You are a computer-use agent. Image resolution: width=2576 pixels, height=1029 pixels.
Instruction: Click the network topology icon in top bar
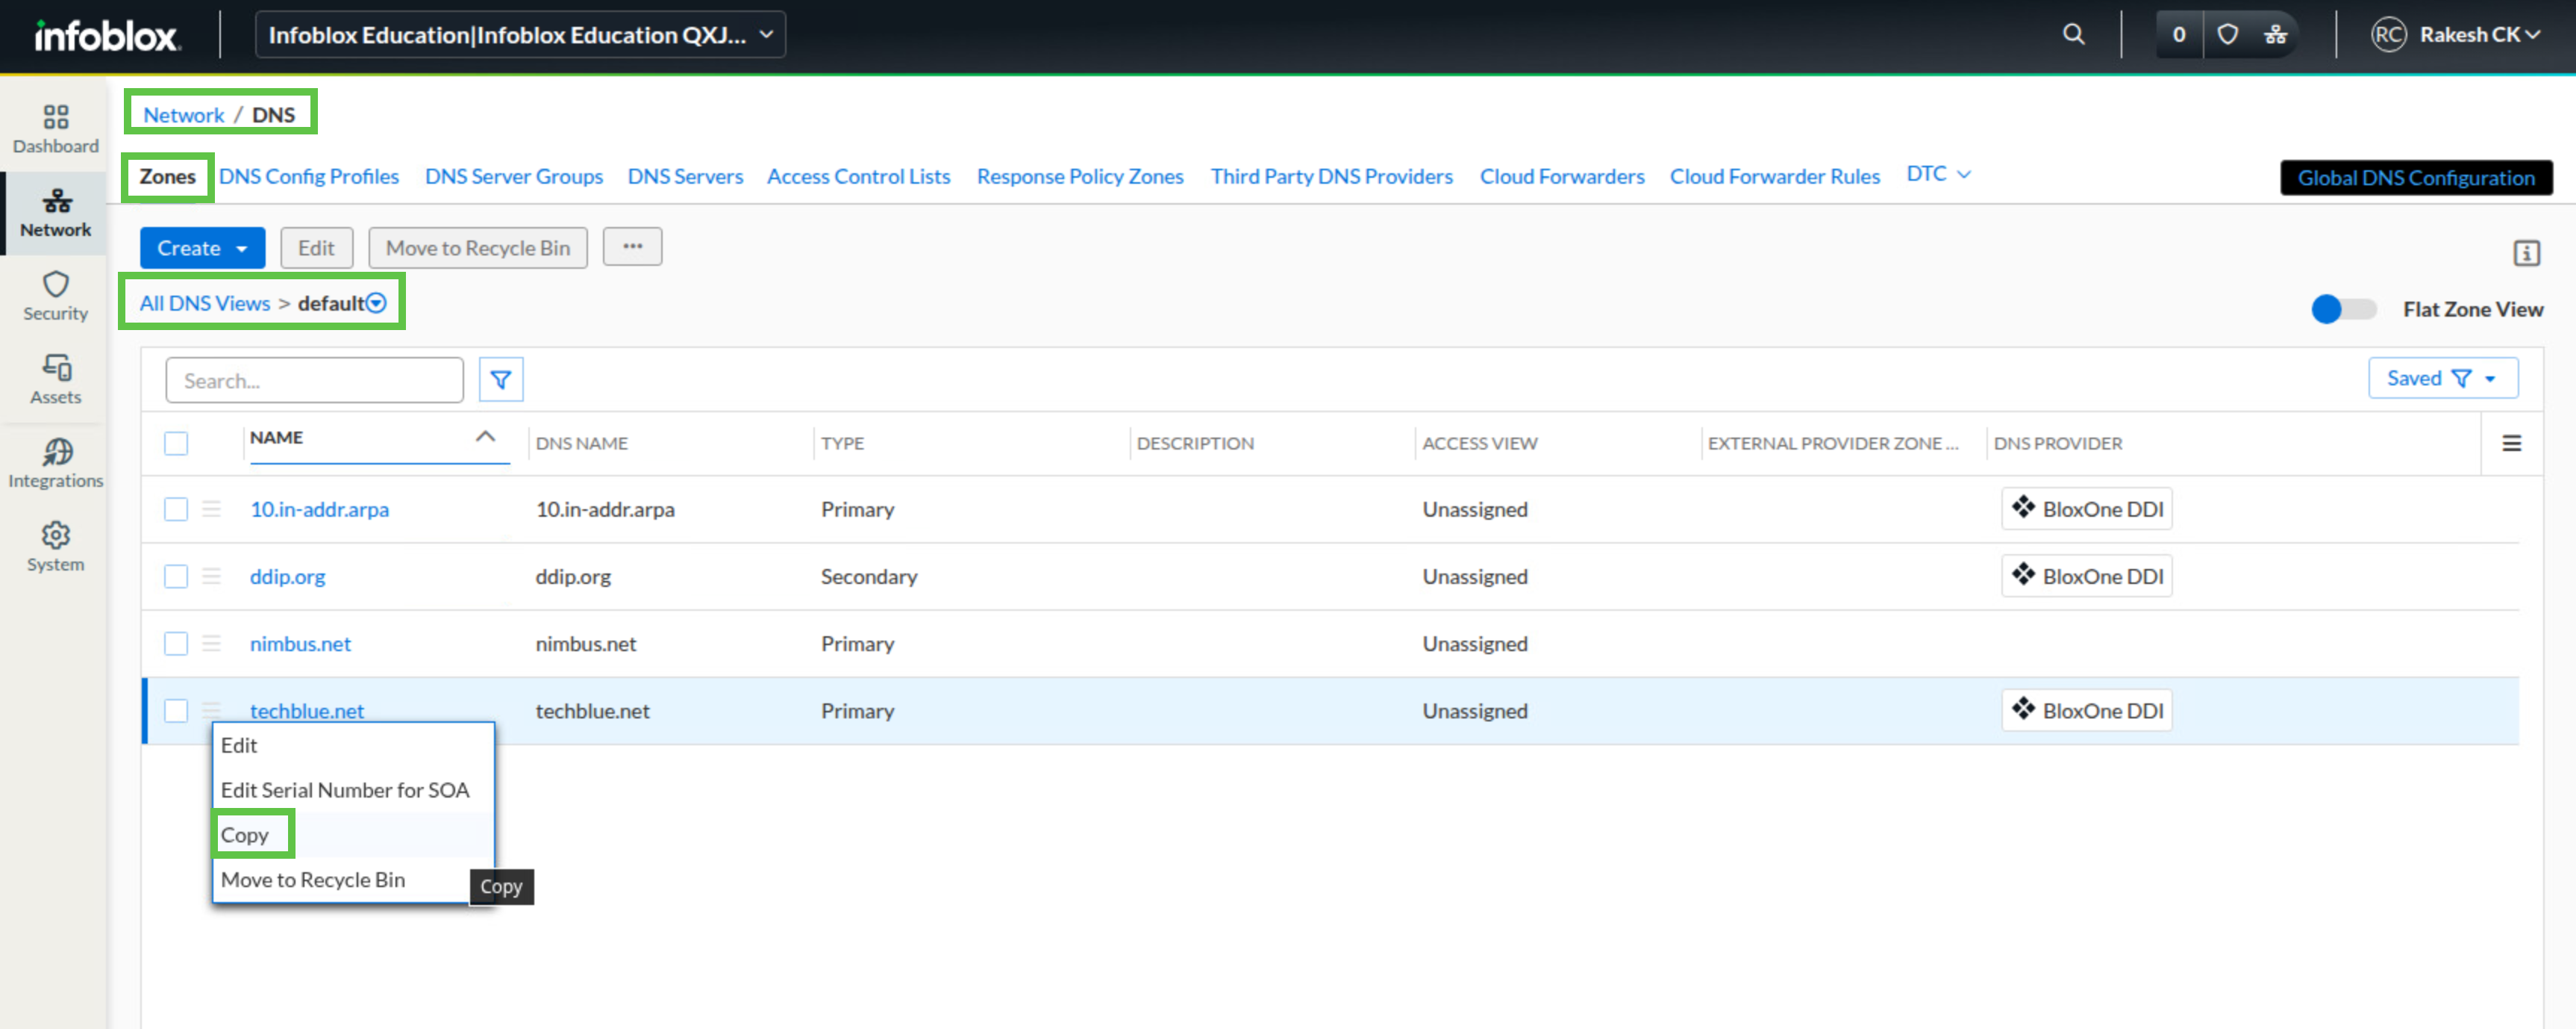click(x=2275, y=34)
